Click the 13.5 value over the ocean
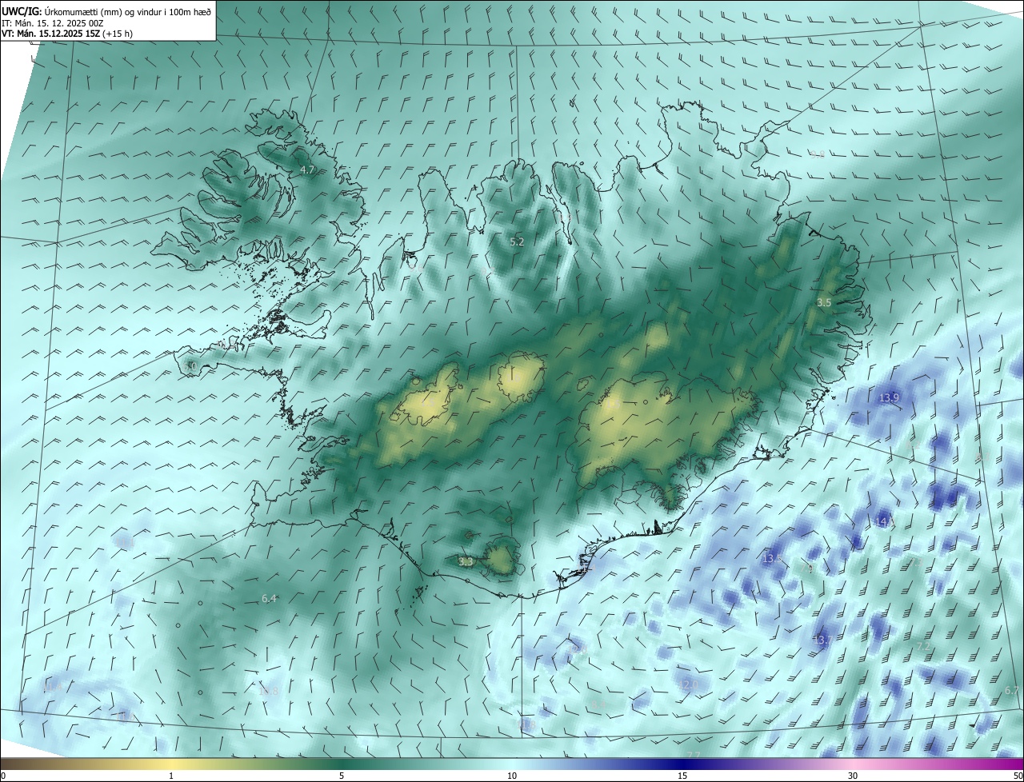Viewport: 1024px width, 782px height. (772, 558)
